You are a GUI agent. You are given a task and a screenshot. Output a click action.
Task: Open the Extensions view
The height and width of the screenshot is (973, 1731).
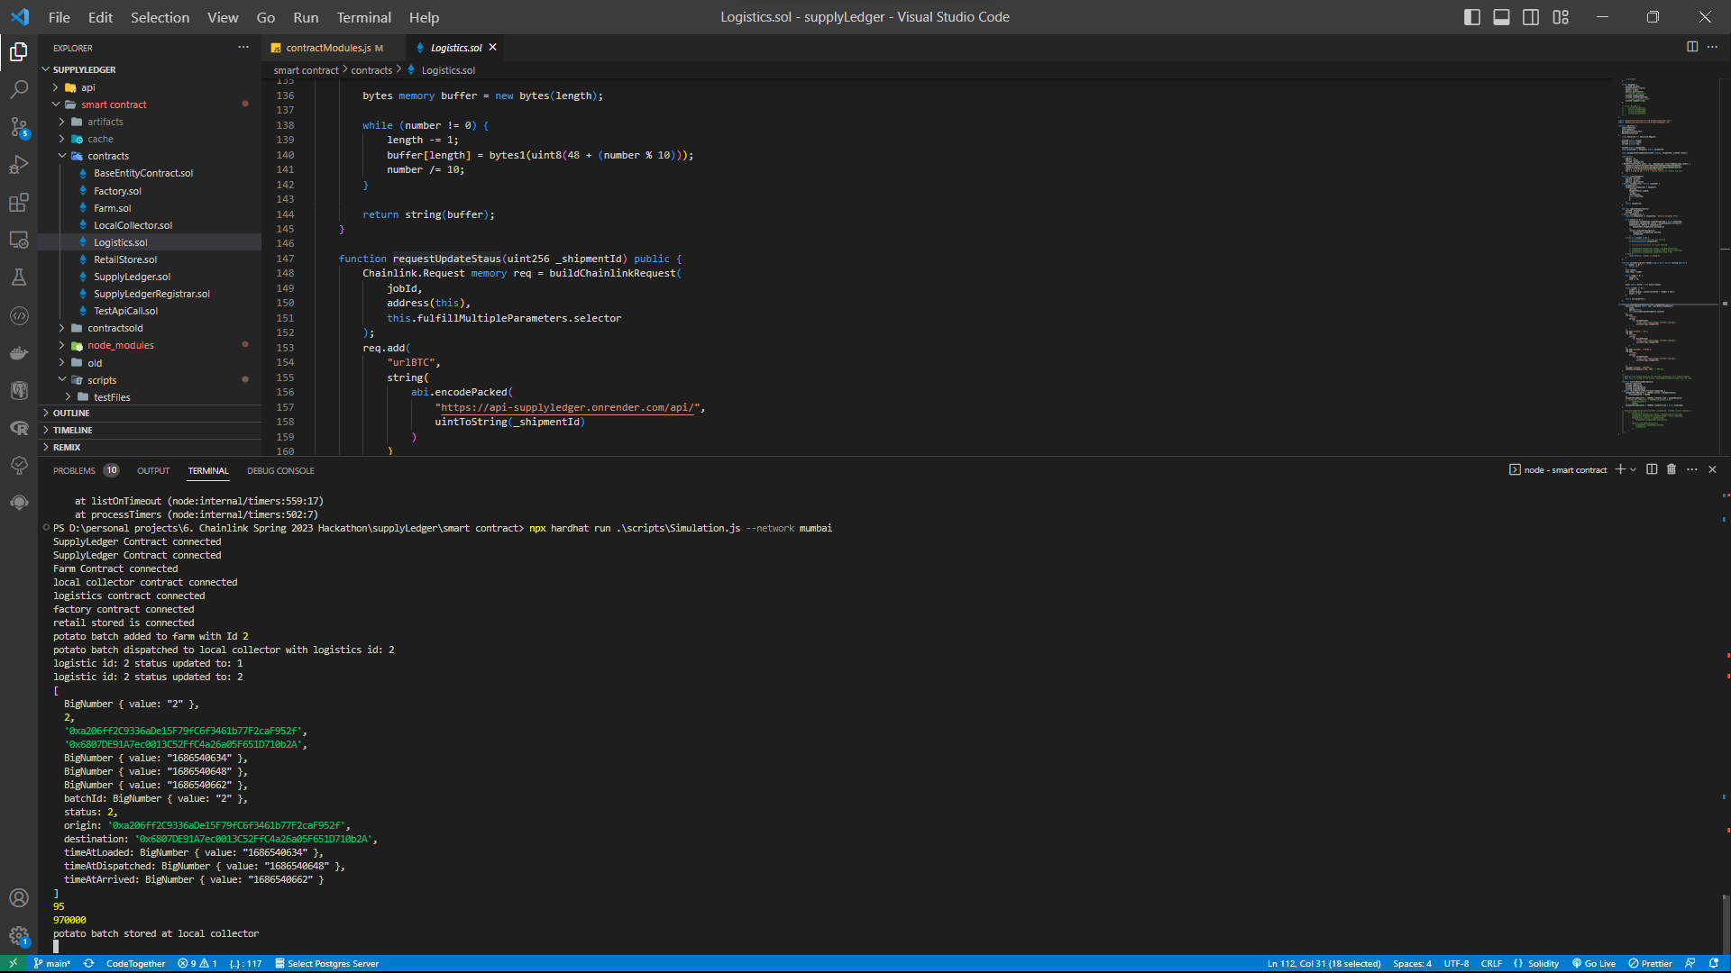coord(19,203)
